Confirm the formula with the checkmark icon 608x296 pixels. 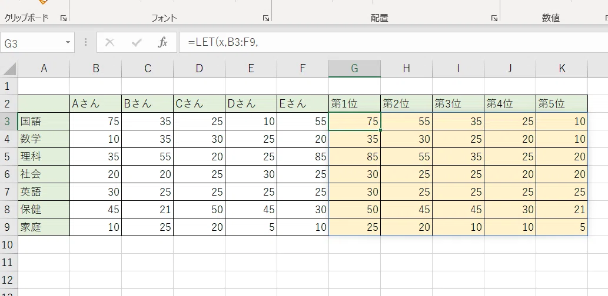(x=137, y=42)
